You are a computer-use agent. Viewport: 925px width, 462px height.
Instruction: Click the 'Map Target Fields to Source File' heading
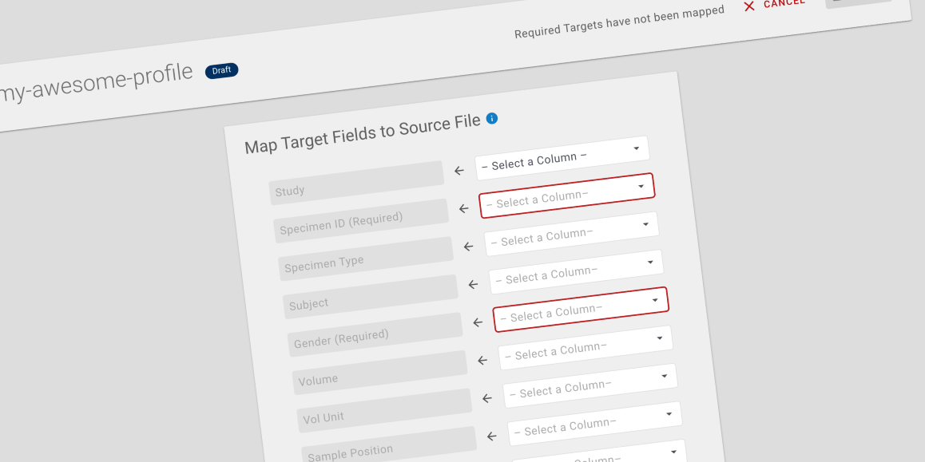point(363,134)
